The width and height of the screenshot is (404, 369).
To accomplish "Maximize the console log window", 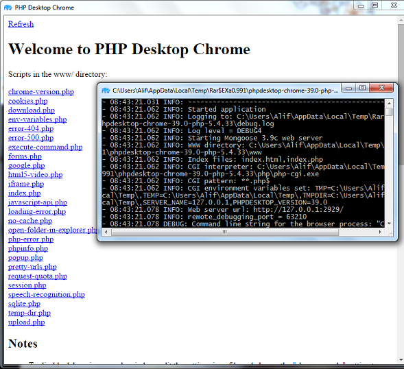I will pyautogui.click(x=363, y=88).
